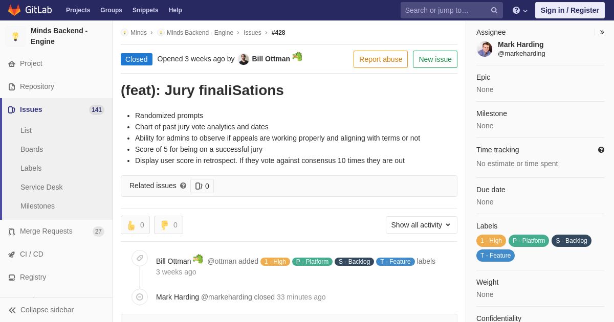Click the Closed status badge
Screen dimensions: 614x322
[x=137, y=59]
